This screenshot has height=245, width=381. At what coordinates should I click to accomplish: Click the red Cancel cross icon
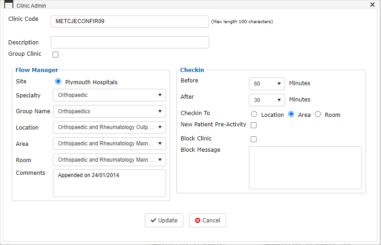[198, 221]
